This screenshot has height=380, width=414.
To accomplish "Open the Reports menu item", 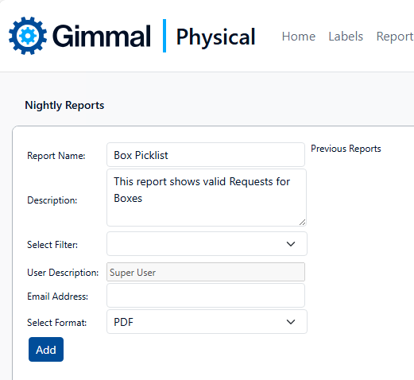I will 395,37.
